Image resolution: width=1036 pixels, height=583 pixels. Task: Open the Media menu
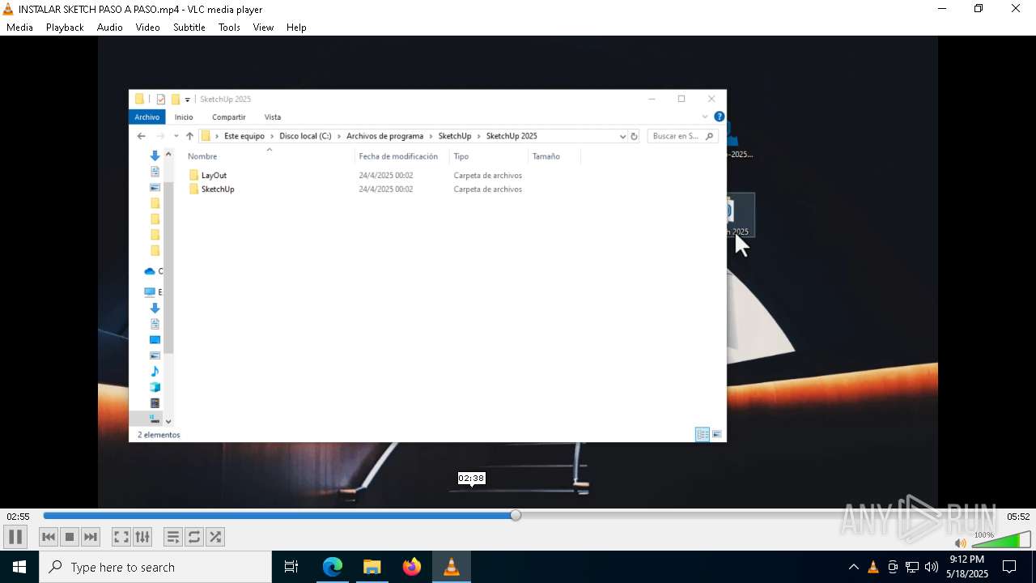[19, 27]
